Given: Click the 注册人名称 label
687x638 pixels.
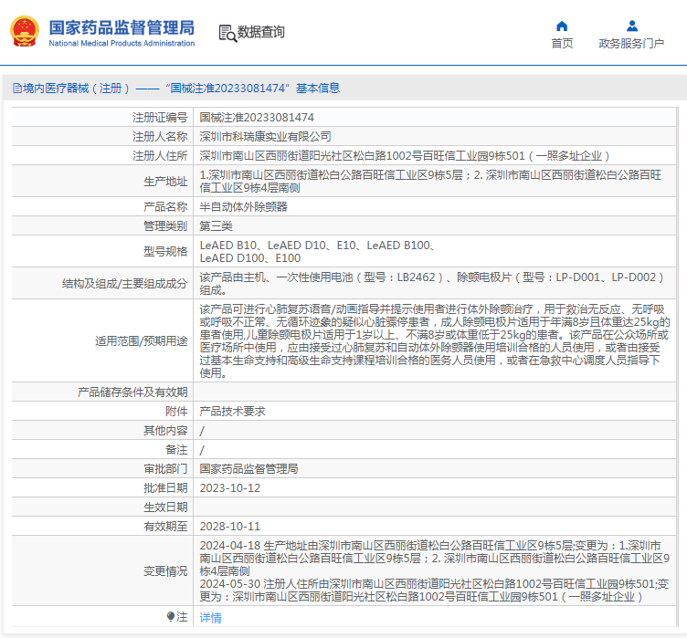Looking at the screenshot, I should [160, 137].
